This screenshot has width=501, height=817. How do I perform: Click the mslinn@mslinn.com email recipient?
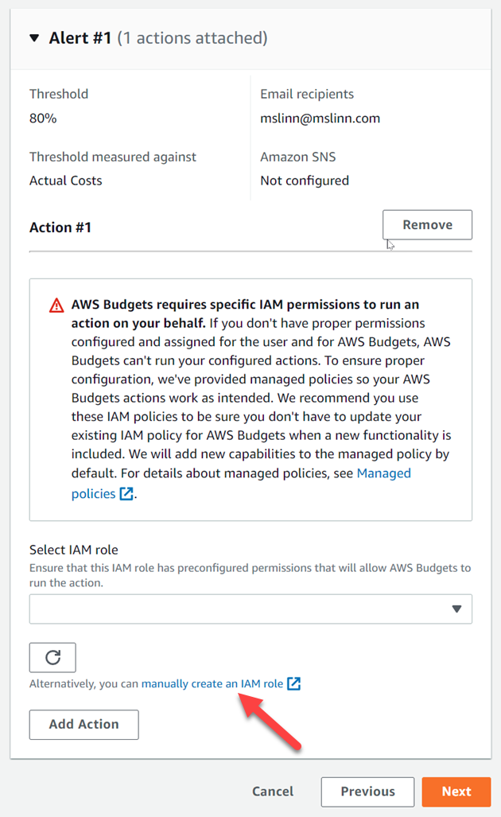(320, 119)
